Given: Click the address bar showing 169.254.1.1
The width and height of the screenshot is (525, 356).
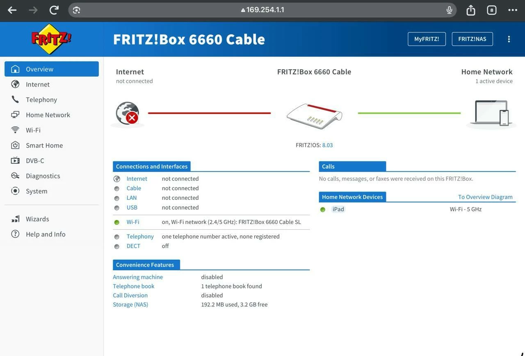Looking at the screenshot, I should click(262, 10).
